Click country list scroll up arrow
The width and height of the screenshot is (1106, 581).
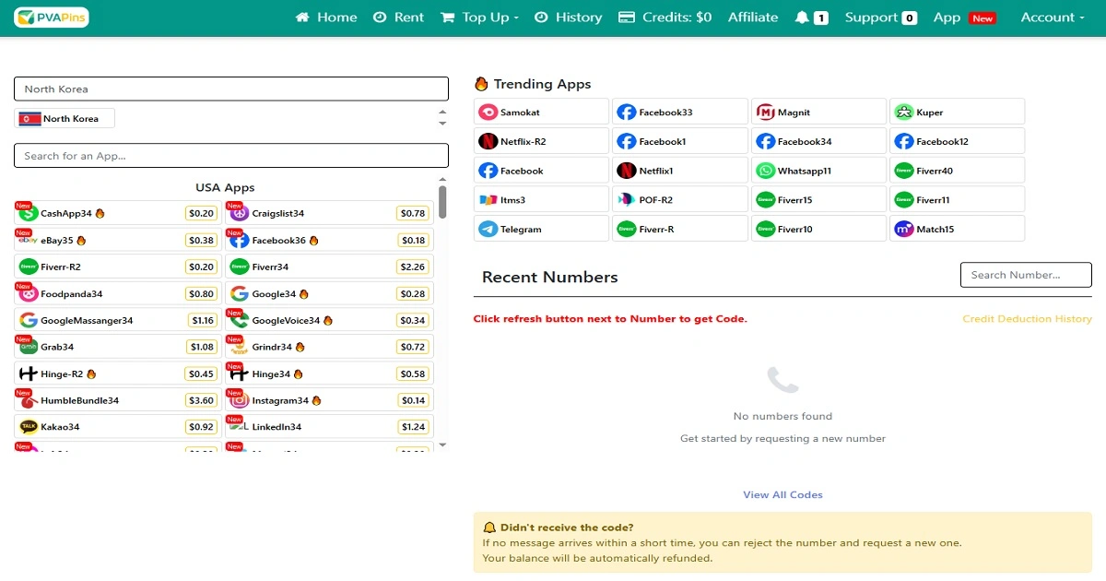(442, 113)
